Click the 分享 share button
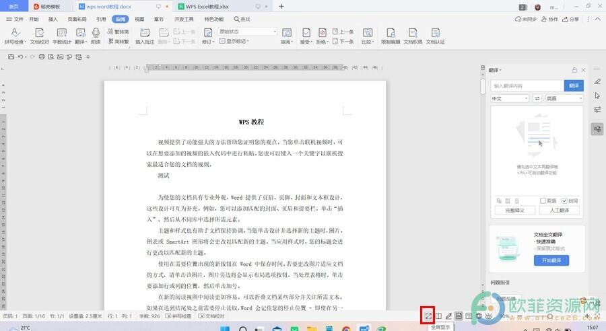Screen dimensions: 606x331 tap(570, 19)
